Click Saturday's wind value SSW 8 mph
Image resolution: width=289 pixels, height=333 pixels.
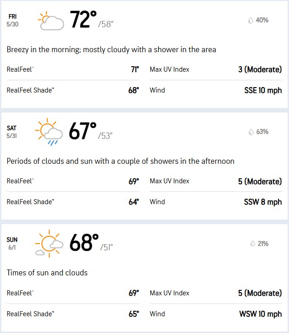tap(263, 202)
